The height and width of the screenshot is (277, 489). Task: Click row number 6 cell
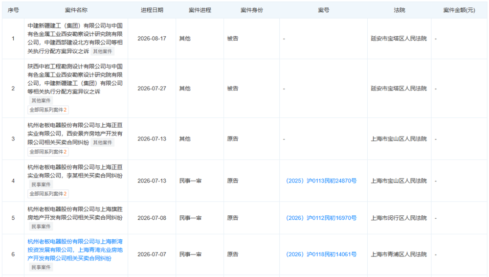tap(13, 254)
